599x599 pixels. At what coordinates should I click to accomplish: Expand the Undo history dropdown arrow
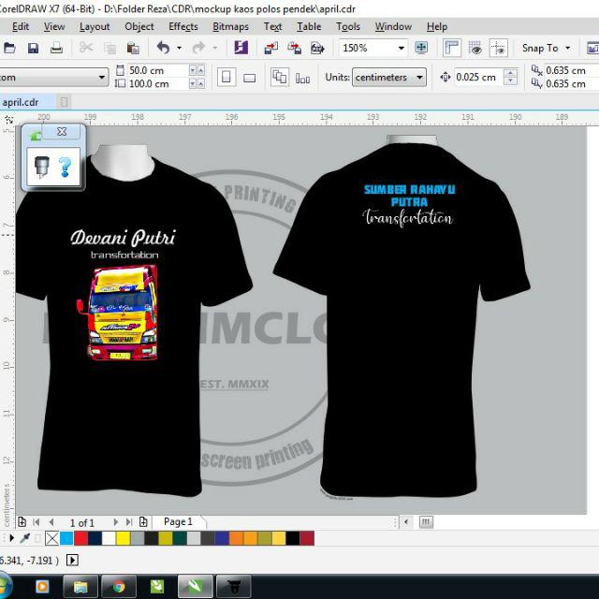(x=179, y=48)
